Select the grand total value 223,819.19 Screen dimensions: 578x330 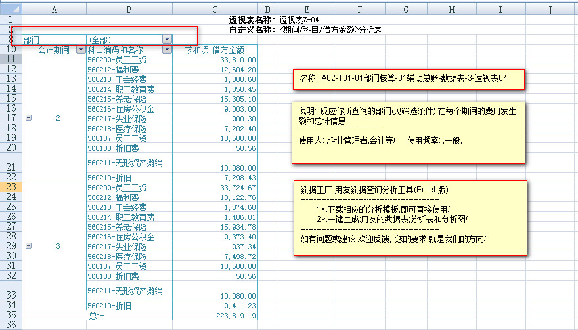point(230,316)
